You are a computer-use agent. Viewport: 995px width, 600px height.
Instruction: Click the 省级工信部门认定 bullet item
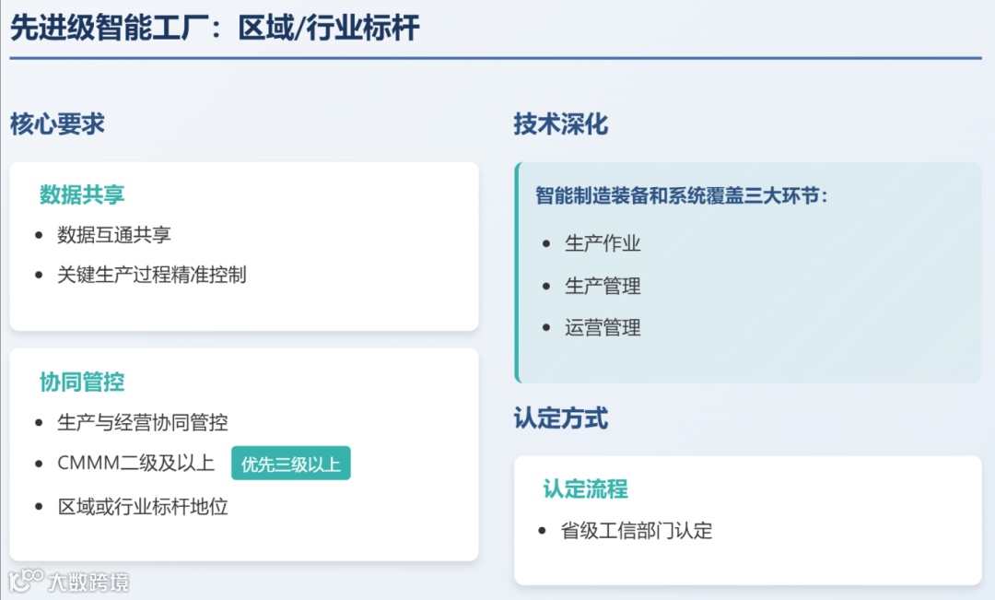coord(637,530)
